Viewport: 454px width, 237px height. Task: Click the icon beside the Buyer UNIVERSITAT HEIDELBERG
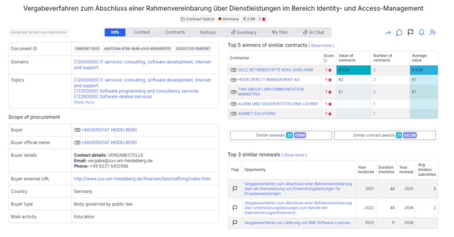(77, 130)
